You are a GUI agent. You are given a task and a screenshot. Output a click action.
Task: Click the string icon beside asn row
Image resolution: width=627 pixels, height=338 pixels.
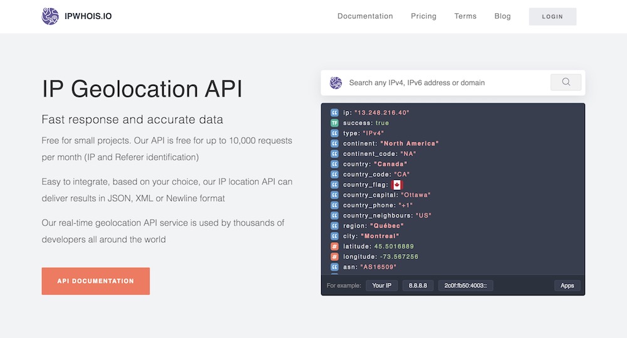coord(334,267)
